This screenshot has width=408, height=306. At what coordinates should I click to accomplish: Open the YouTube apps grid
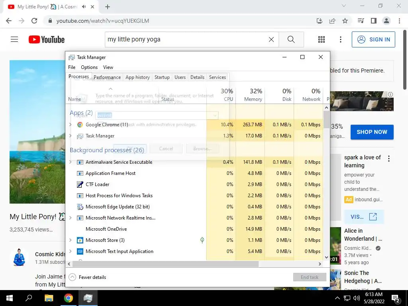click(322, 39)
